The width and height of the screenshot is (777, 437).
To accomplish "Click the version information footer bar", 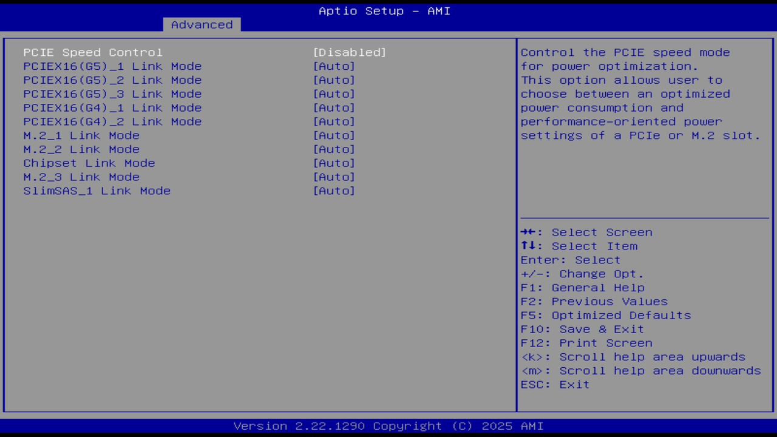I will pyautogui.click(x=388, y=425).
